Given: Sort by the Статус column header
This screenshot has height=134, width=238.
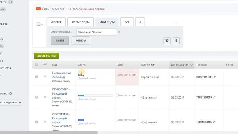Looking at the screenshot, I should point(82,64).
